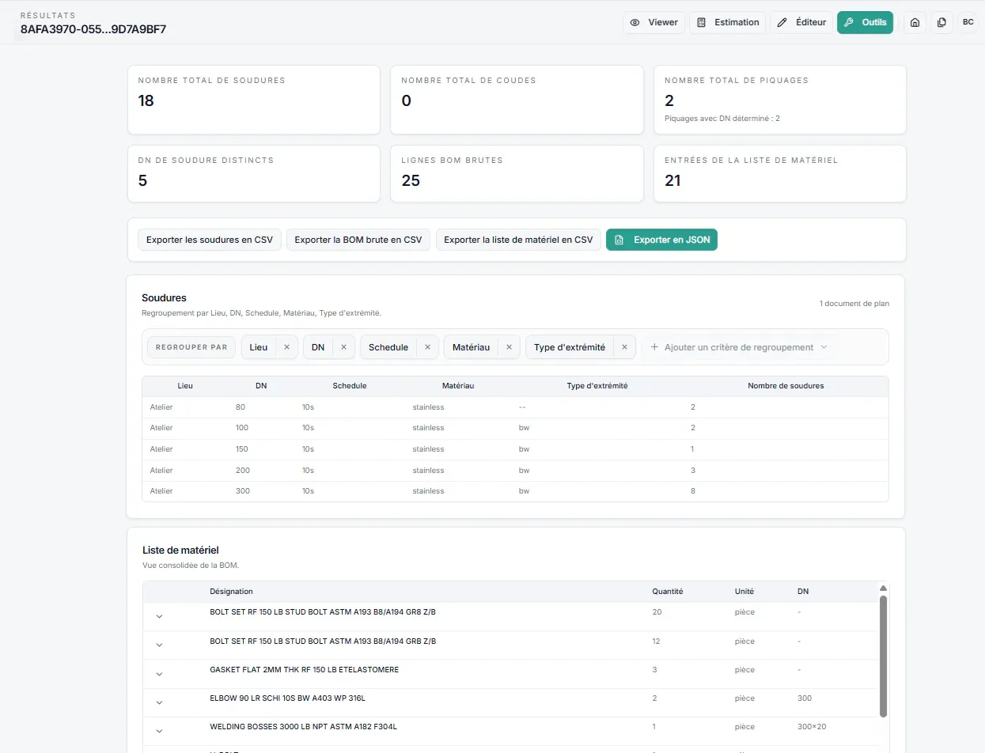Click the DN de soudure distincts card
Screen dimensions: 985x753
(x=253, y=174)
